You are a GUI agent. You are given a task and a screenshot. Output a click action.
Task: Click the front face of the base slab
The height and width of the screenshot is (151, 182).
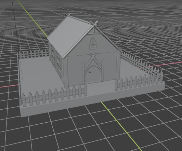coord(93,100)
